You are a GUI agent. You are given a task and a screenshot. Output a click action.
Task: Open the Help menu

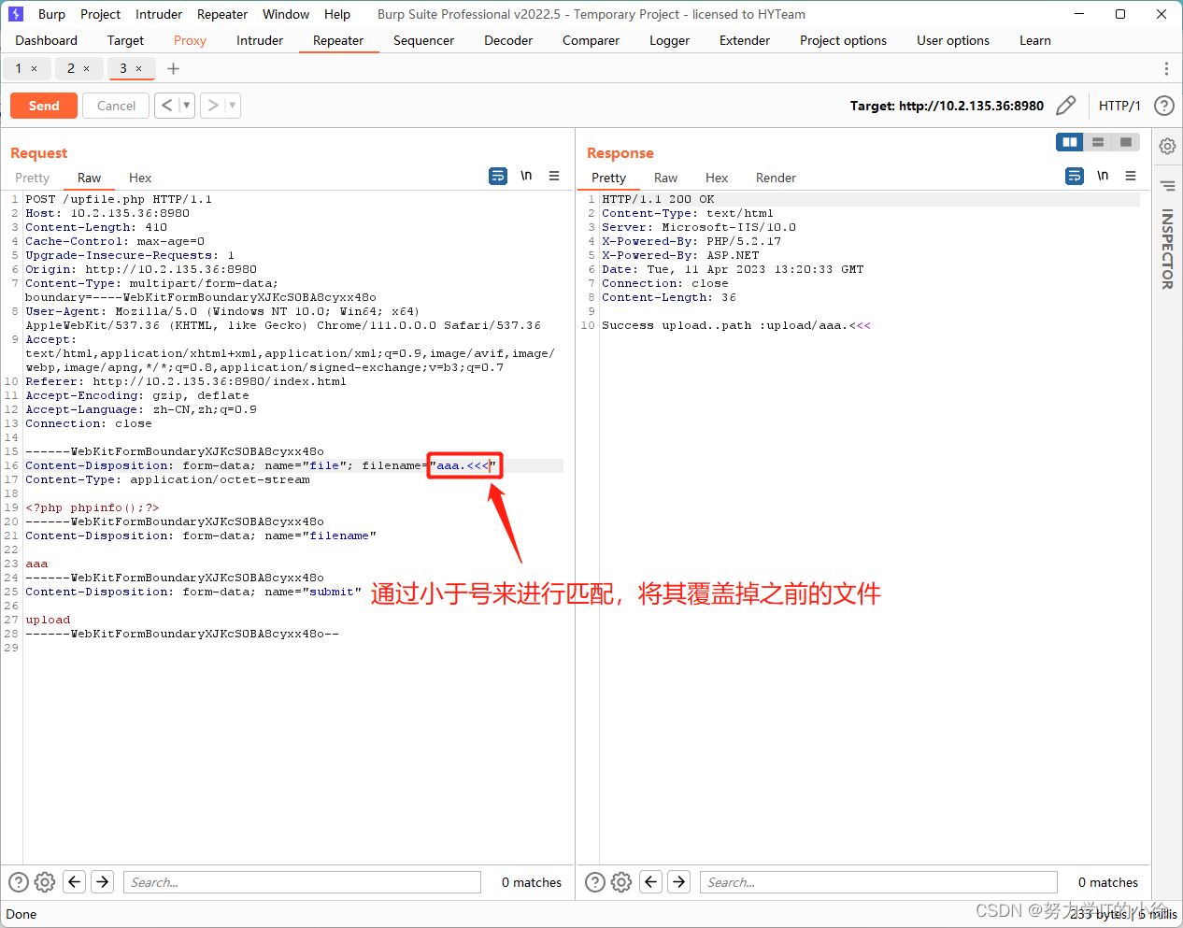[337, 14]
